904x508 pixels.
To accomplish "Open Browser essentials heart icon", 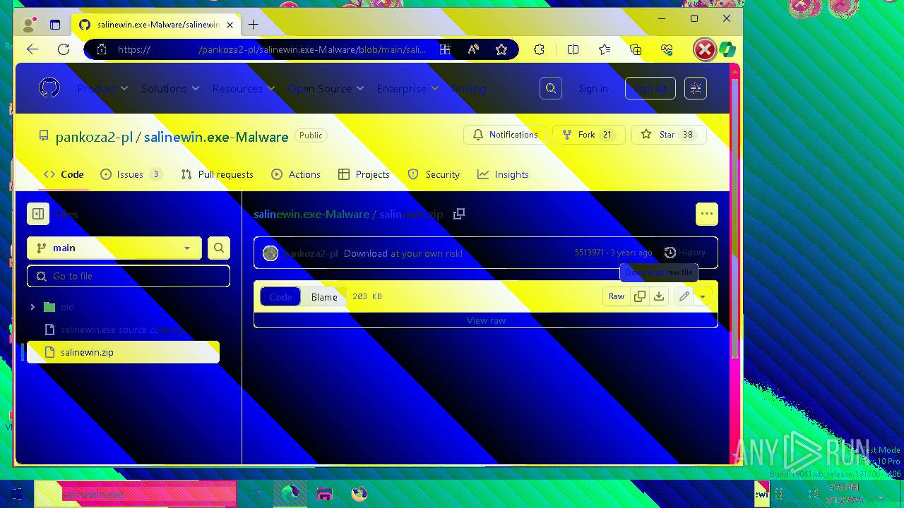I will click(667, 49).
